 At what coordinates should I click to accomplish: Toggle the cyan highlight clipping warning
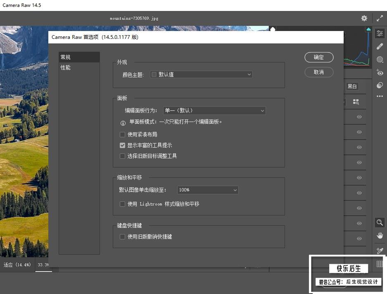point(368,29)
